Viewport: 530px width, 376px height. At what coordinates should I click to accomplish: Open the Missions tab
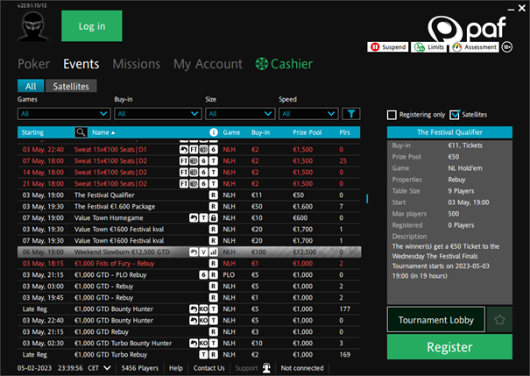(136, 64)
